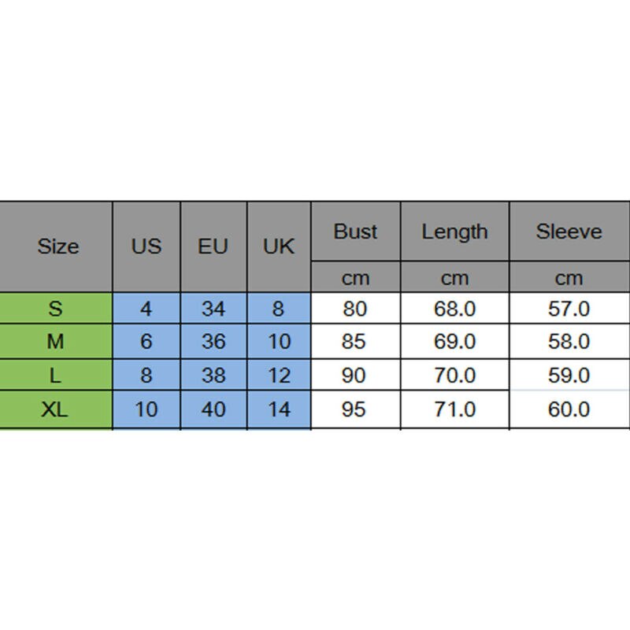630x630 pixels.
Task: Click the UK 12 cell
Action: coord(279,375)
